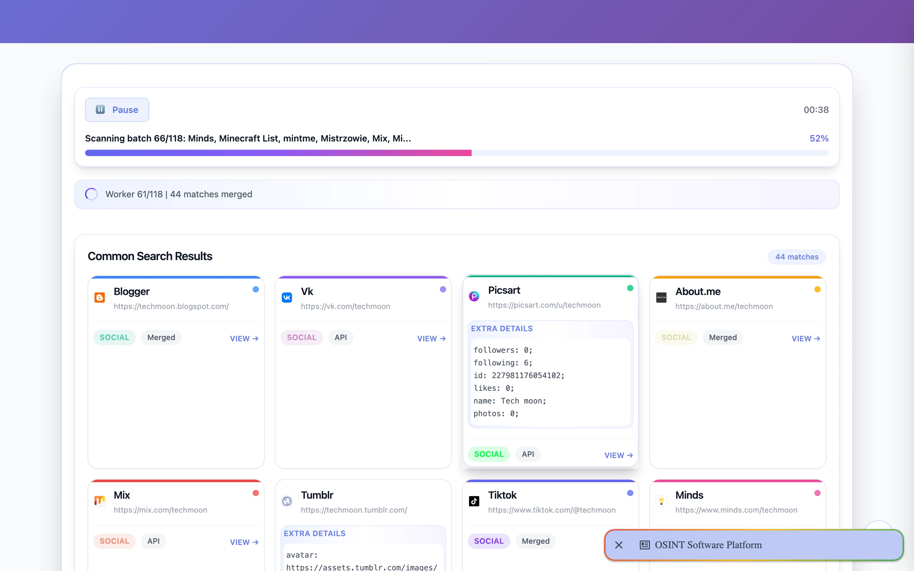914x571 pixels.
Task: Click the blue status dot on Blogger card
Action: coord(256,289)
